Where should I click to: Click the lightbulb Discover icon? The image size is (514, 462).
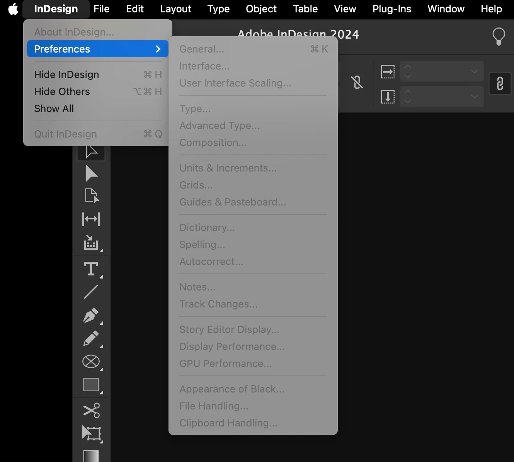(x=499, y=36)
